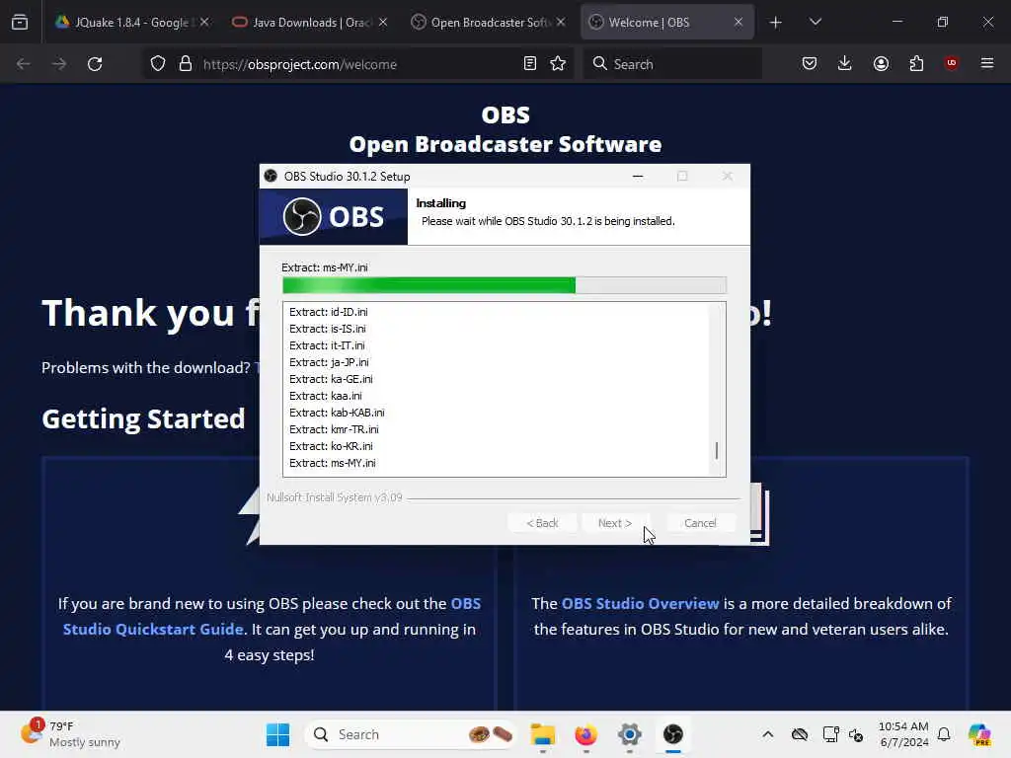Open the uBlock Origin extension icon
Image resolution: width=1011 pixels, height=758 pixels.
point(952,63)
